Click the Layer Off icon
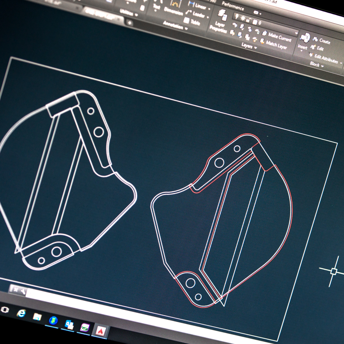 (x=235, y=25)
